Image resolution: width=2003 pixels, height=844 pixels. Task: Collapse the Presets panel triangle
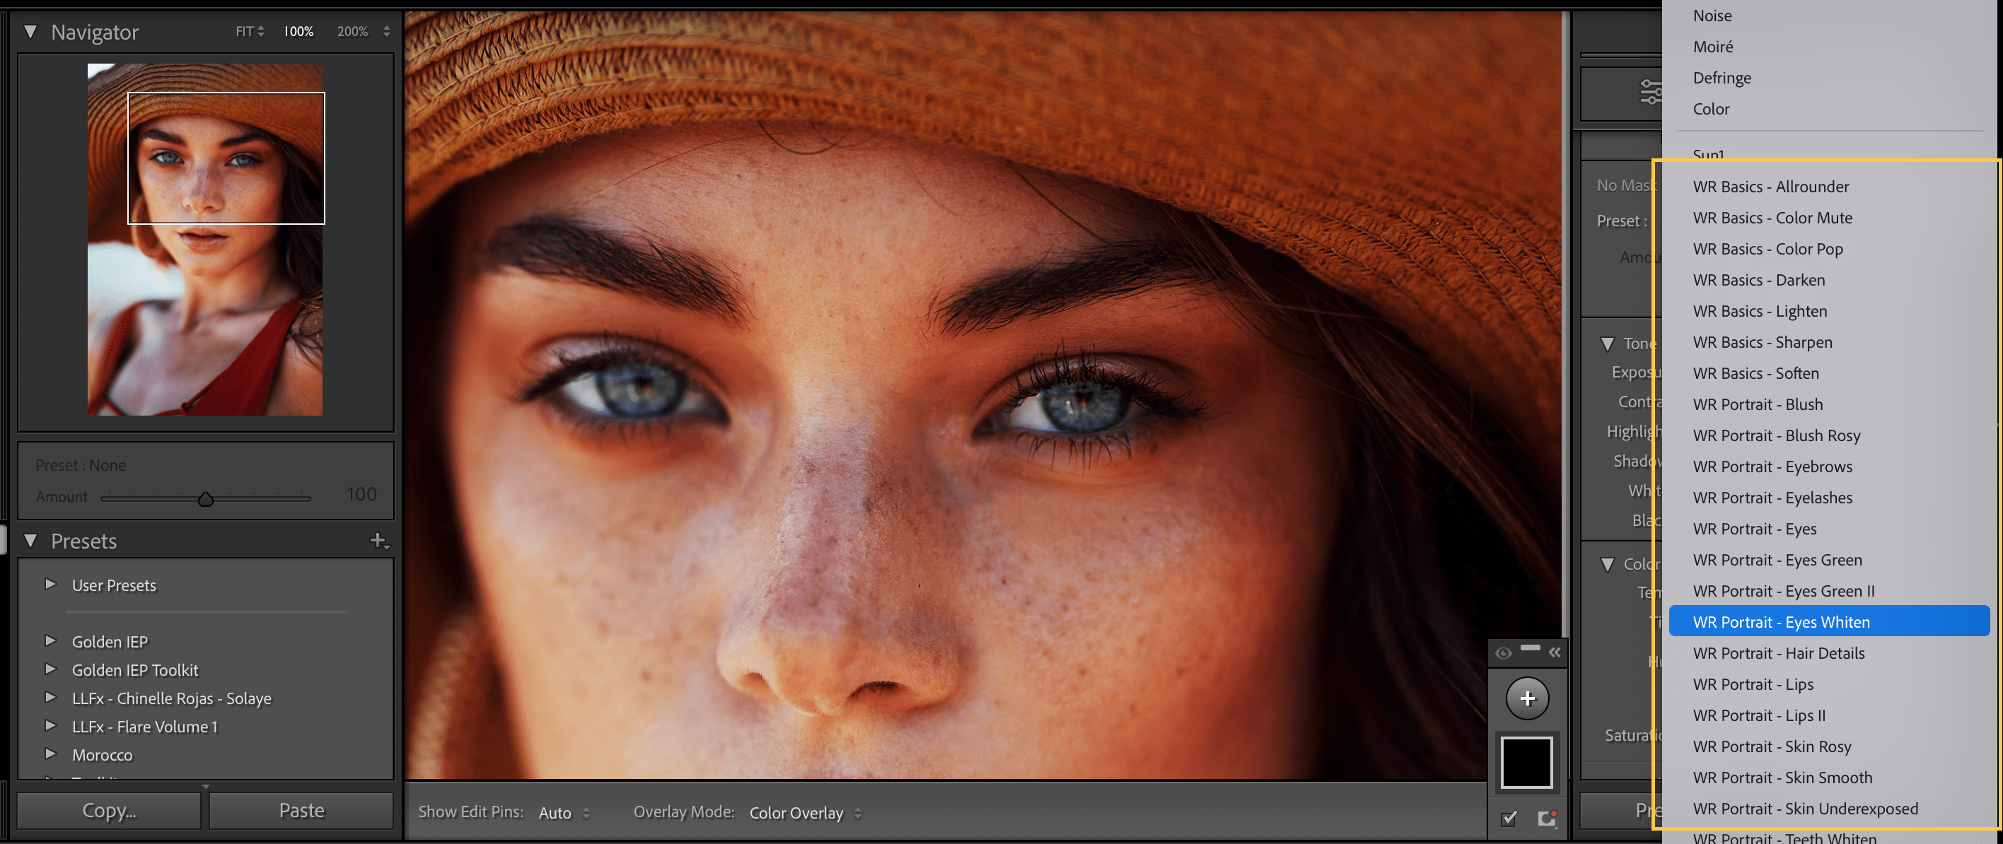pyautogui.click(x=30, y=540)
